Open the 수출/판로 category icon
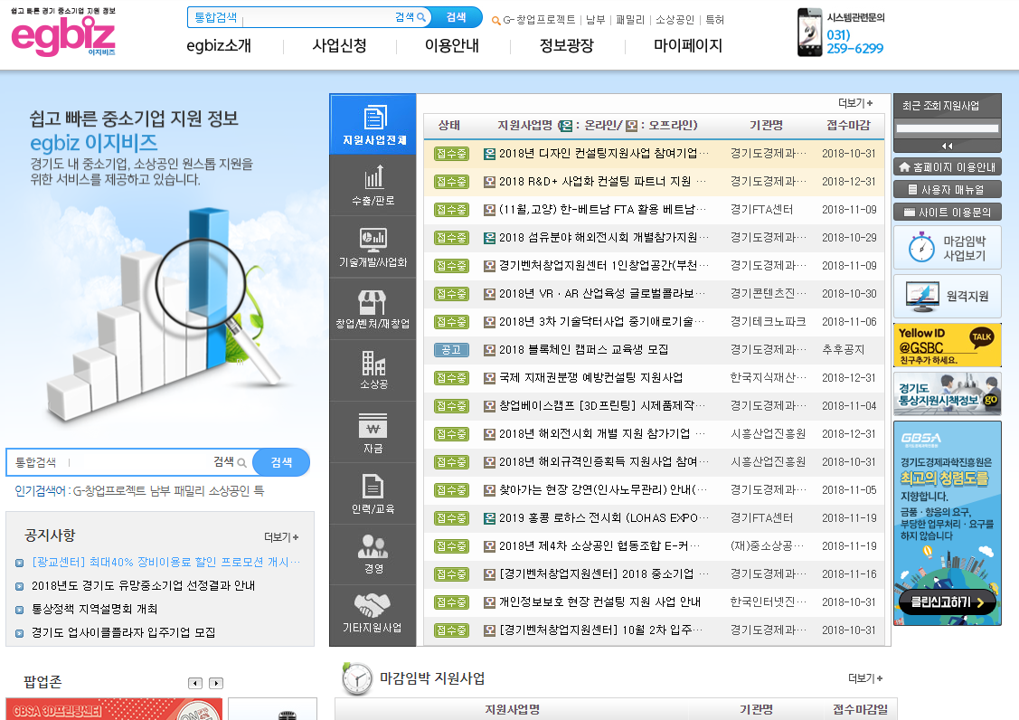This screenshot has width=1019, height=720. click(x=373, y=184)
